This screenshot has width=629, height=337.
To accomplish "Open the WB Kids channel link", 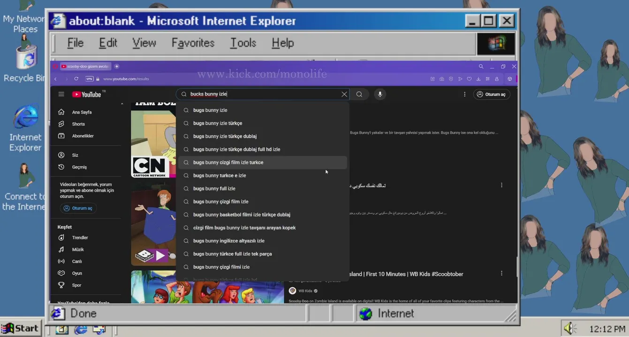I will click(x=305, y=291).
